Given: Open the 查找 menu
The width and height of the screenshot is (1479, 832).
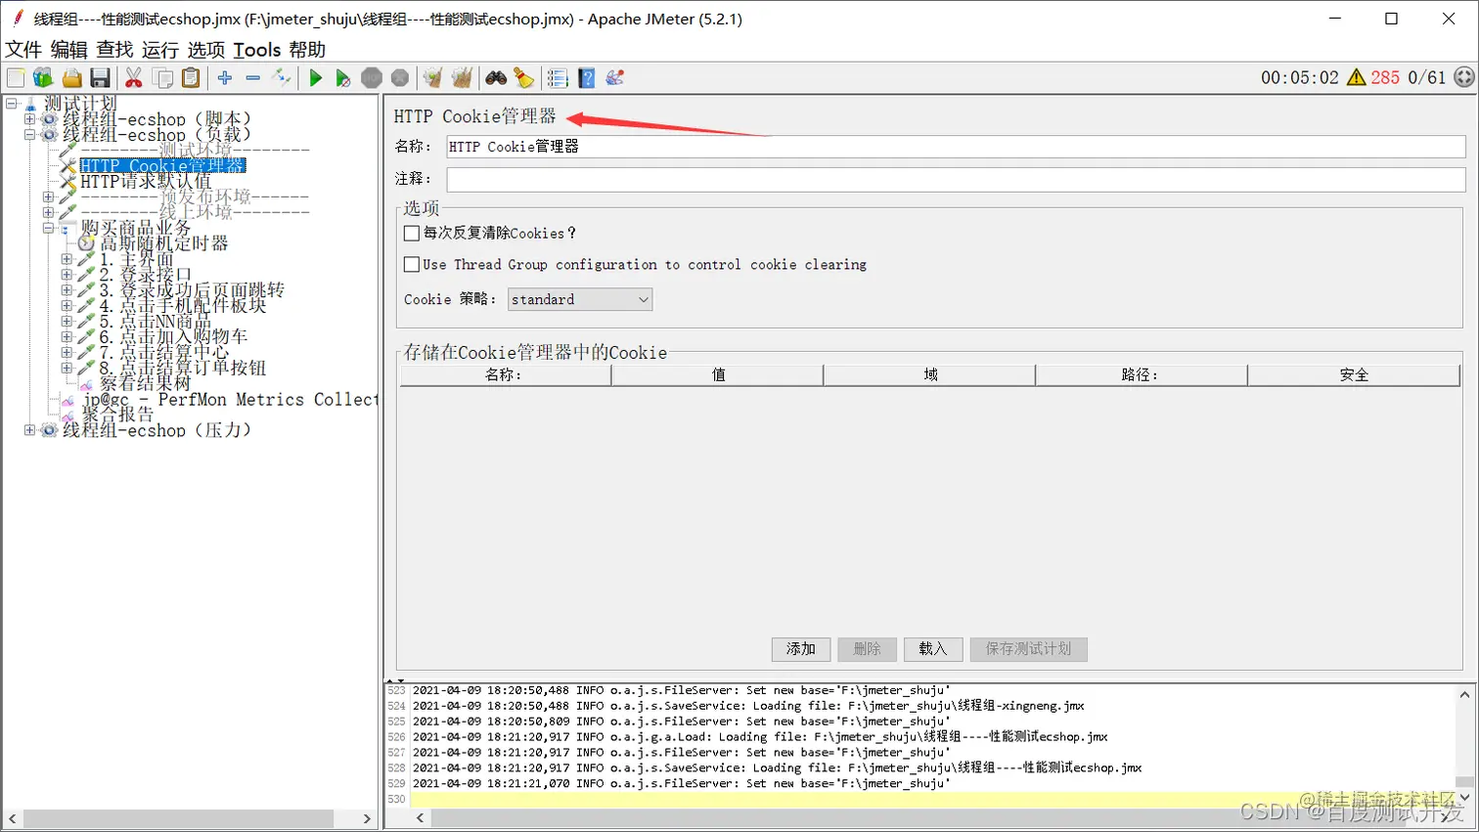Looking at the screenshot, I should click(x=114, y=50).
